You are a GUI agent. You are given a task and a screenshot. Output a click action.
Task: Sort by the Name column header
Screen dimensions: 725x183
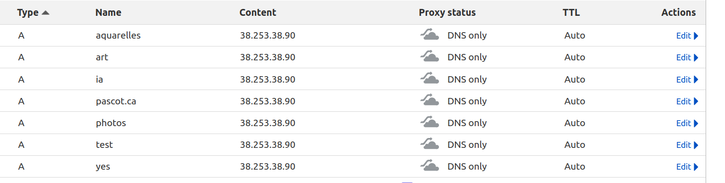pyautogui.click(x=108, y=13)
